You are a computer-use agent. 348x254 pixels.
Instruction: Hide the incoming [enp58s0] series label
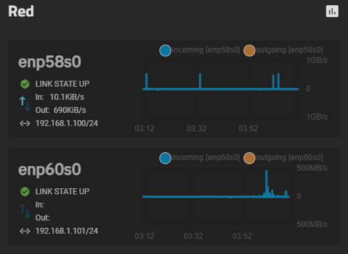tap(206, 50)
